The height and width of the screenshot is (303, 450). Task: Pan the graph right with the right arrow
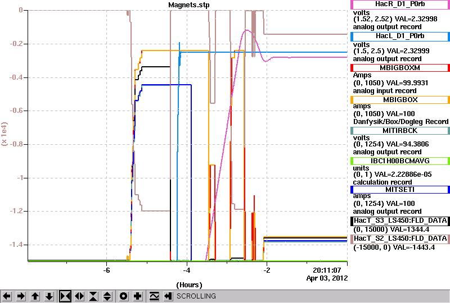[x=21, y=296]
